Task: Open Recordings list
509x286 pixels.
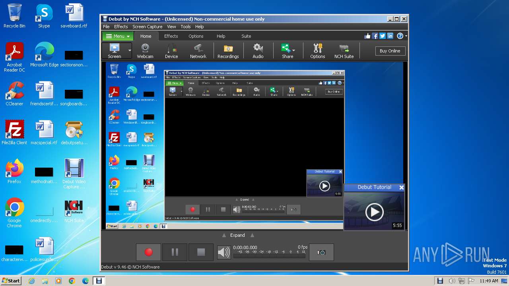Action: (x=228, y=51)
